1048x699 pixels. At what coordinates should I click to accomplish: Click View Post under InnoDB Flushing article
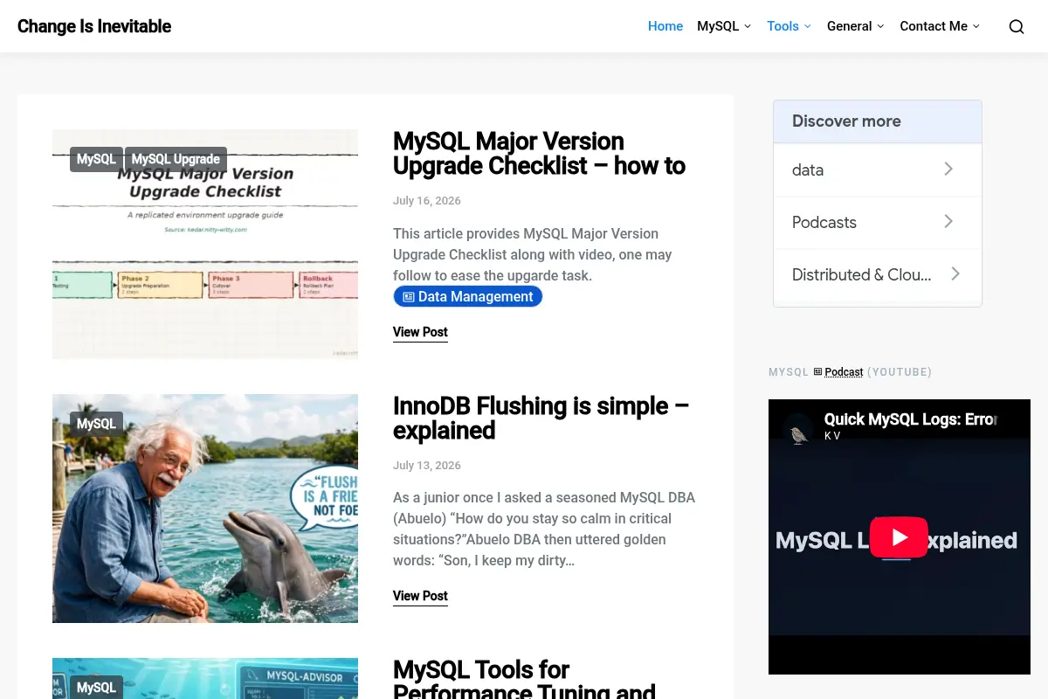(420, 596)
